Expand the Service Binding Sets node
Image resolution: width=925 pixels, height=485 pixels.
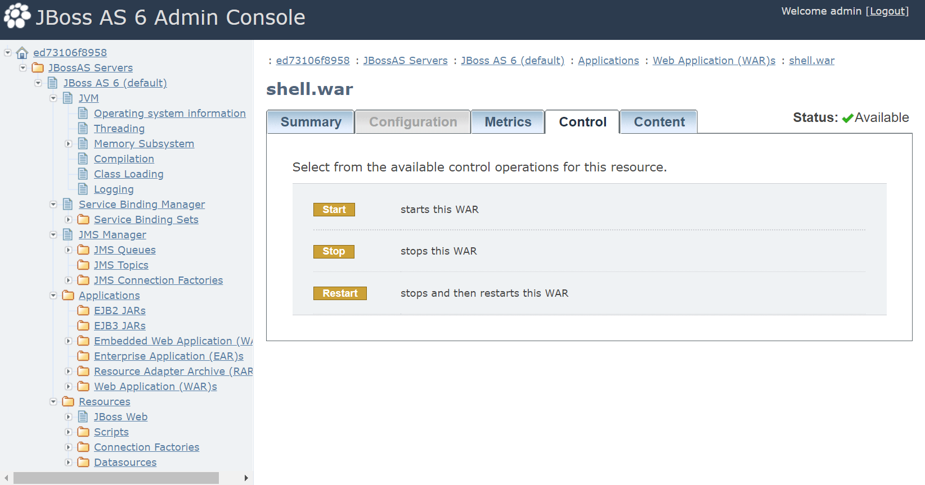click(x=69, y=220)
